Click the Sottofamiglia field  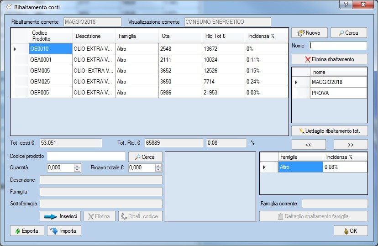101,204
